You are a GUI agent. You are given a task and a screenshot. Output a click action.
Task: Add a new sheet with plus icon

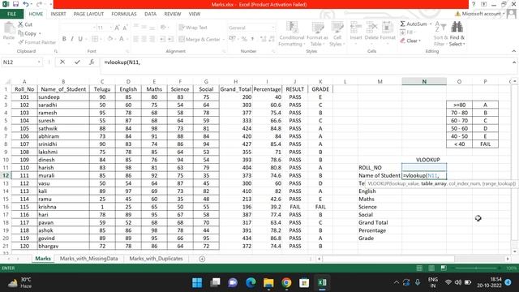pyautogui.click(x=202, y=259)
